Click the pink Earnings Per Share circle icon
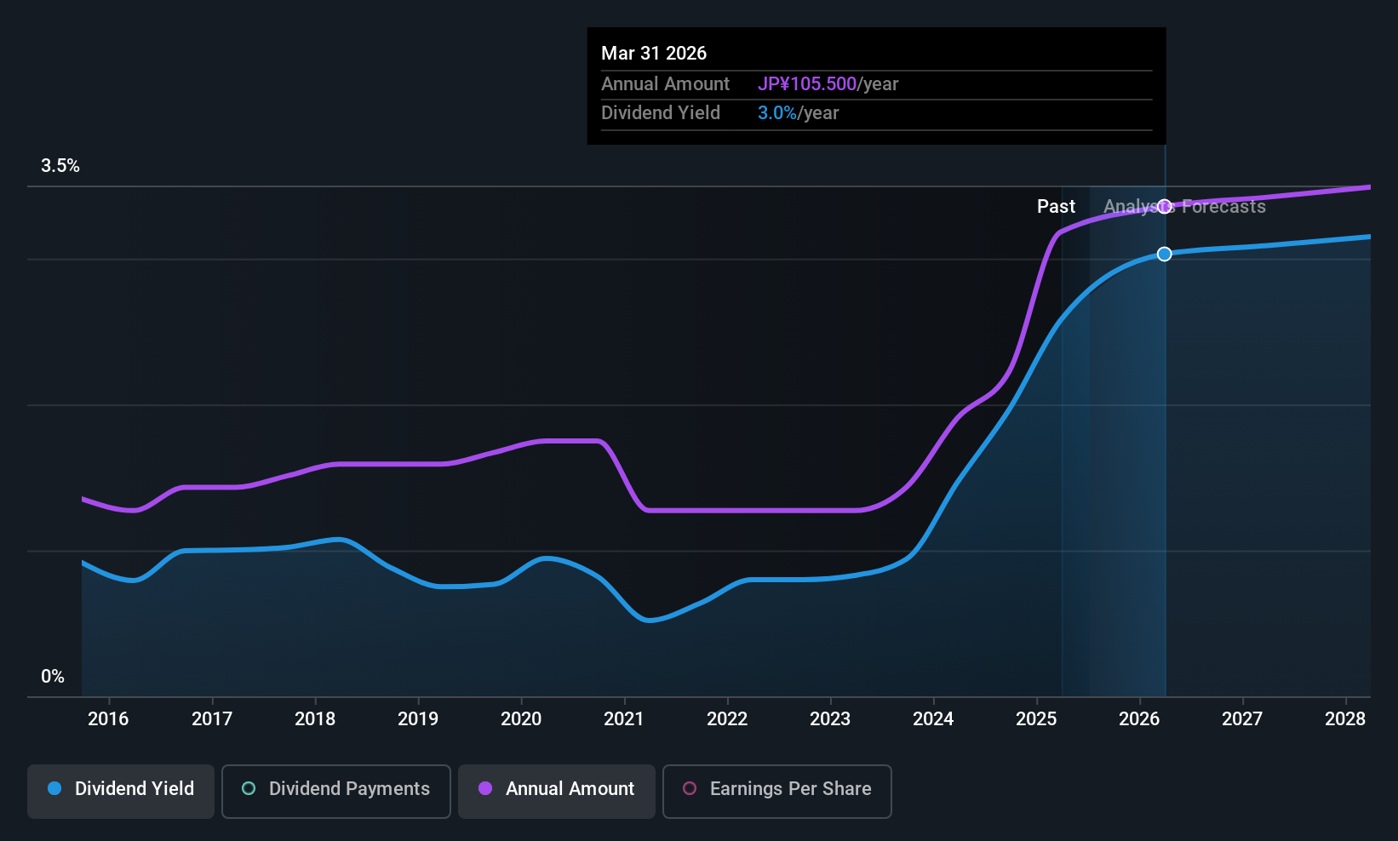1398x841 pixels. pos(690,788)
